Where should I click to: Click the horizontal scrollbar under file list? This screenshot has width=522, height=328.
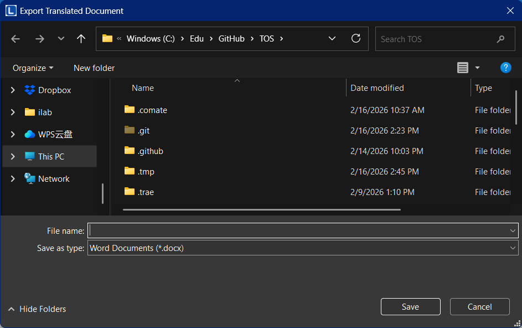[x=261, y=210]
